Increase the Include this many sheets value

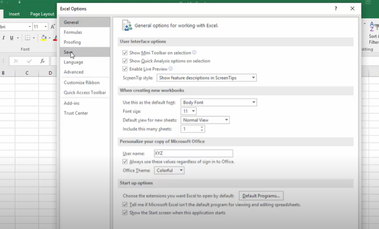(202, 127)
